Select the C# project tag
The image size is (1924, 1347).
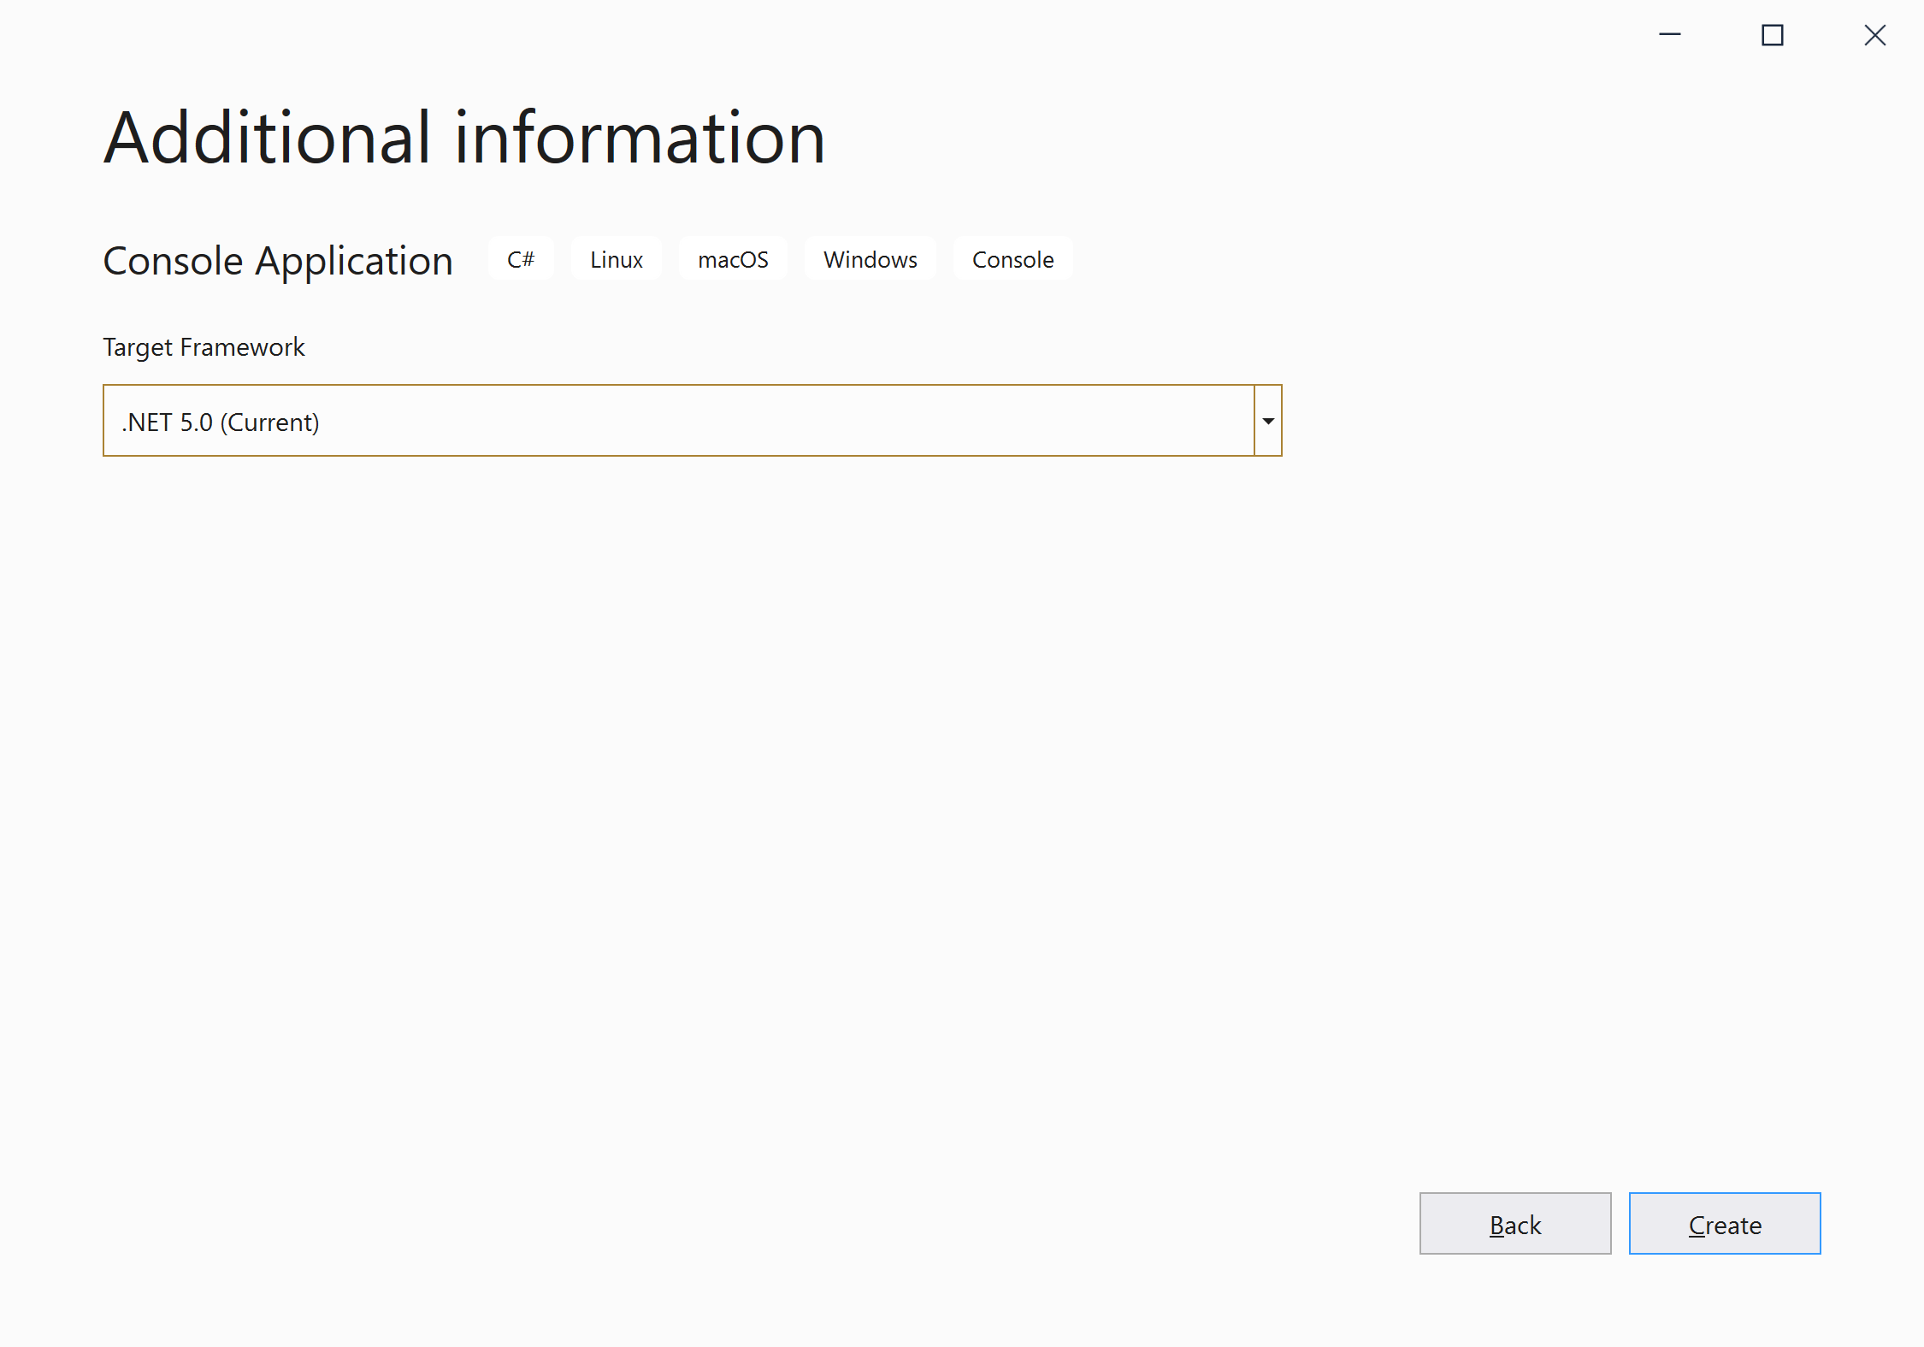coord(520,259)
